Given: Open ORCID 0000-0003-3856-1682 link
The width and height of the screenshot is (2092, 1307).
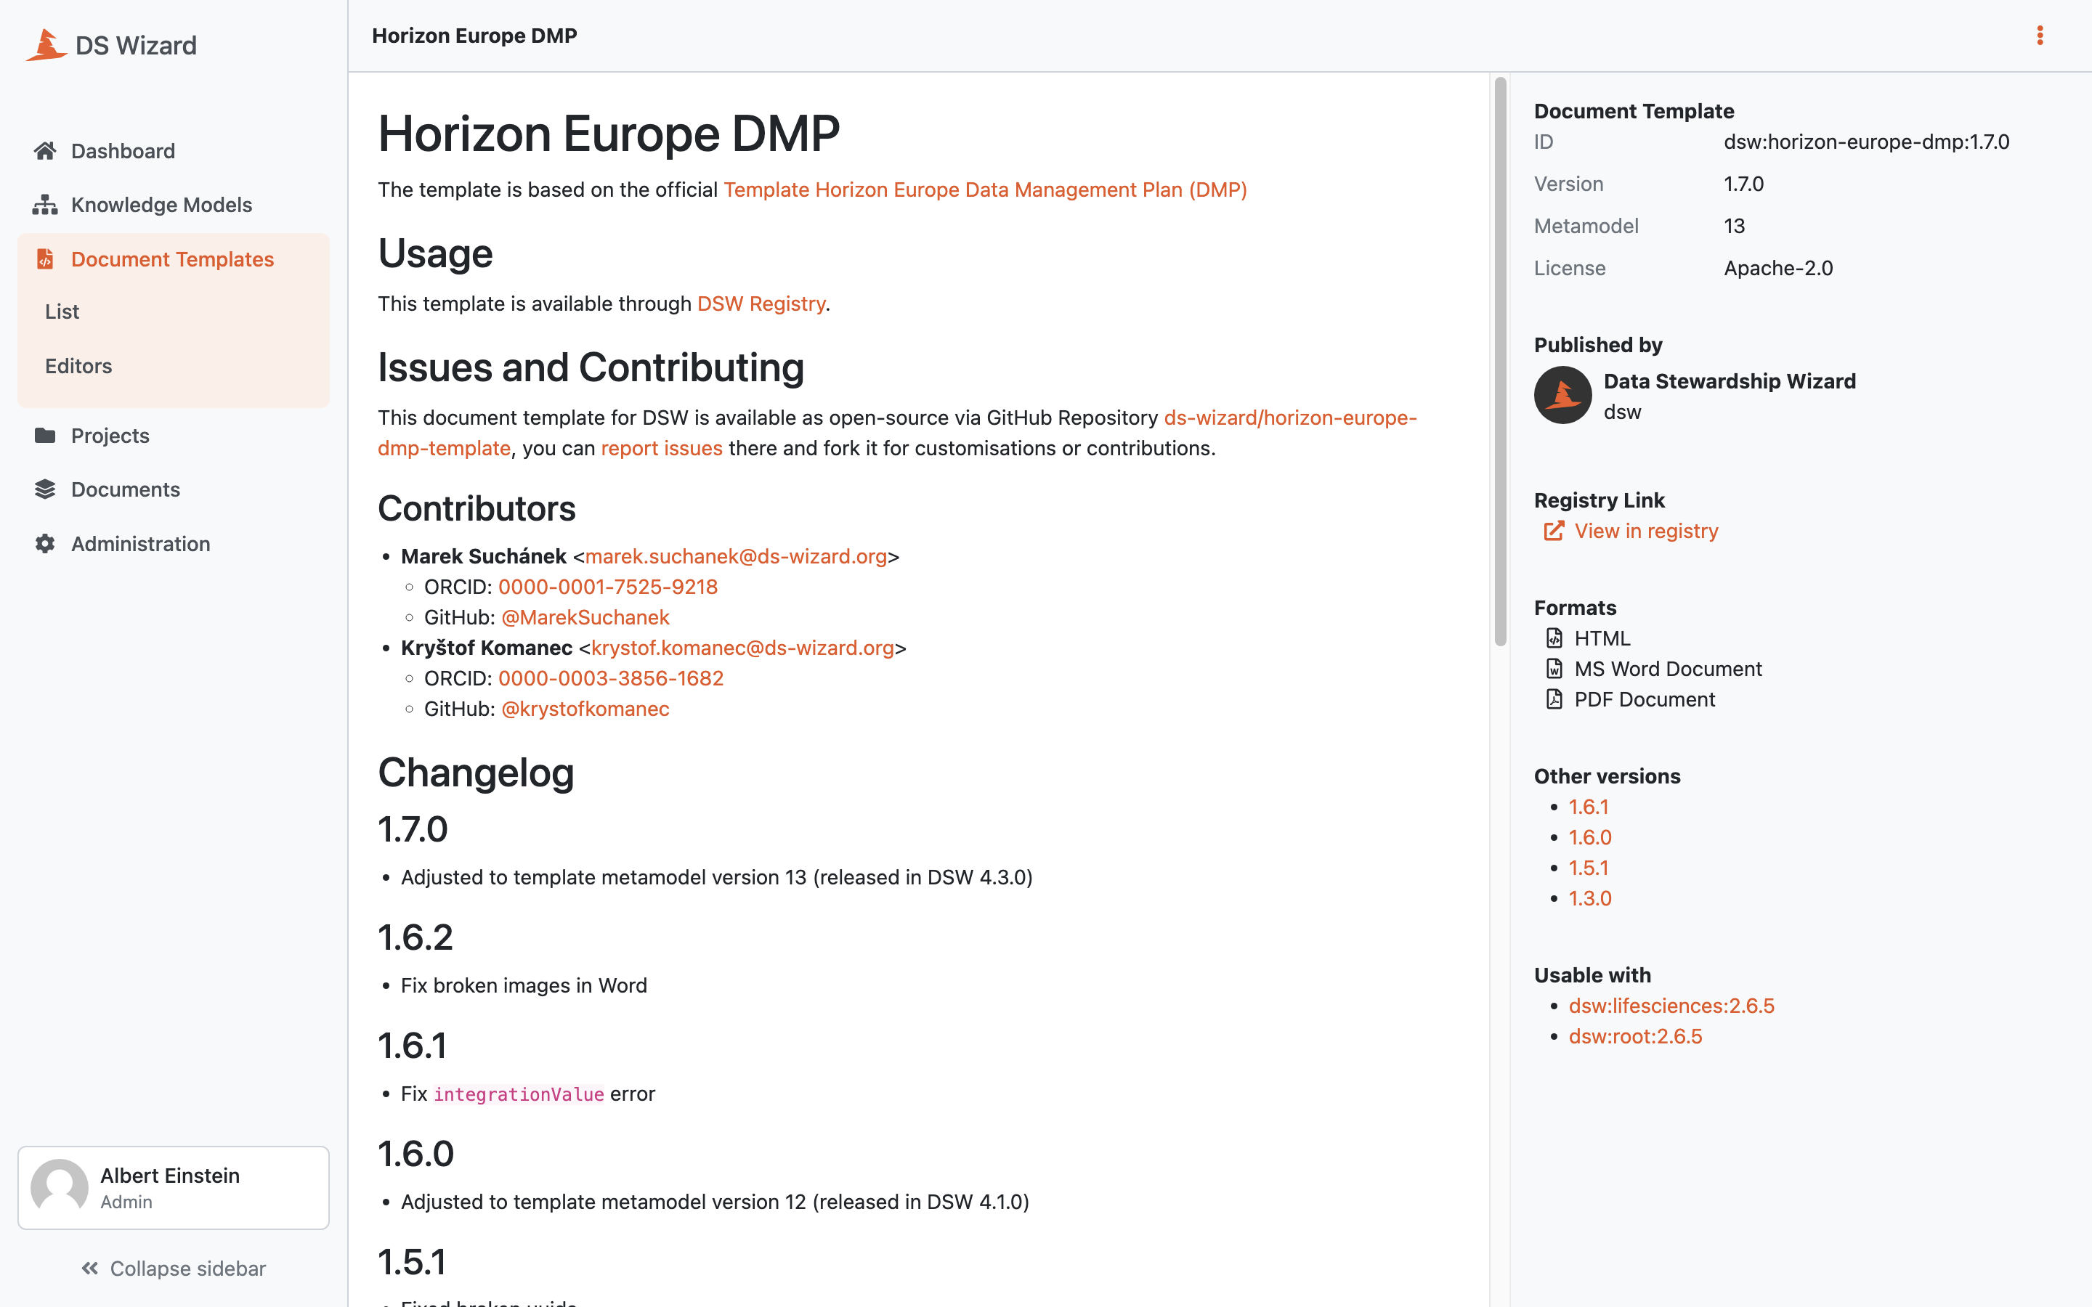Looking at the screenshot, I should (x=610, y=677).
